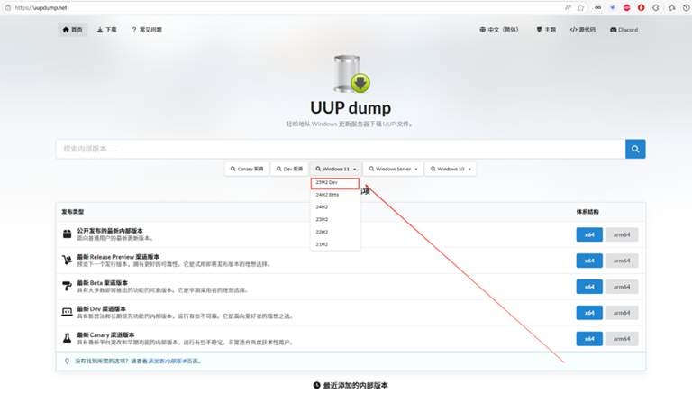The image size is (692, 394).
Task: Click the Canary channel flask icon
Action: tap(67, 338)
